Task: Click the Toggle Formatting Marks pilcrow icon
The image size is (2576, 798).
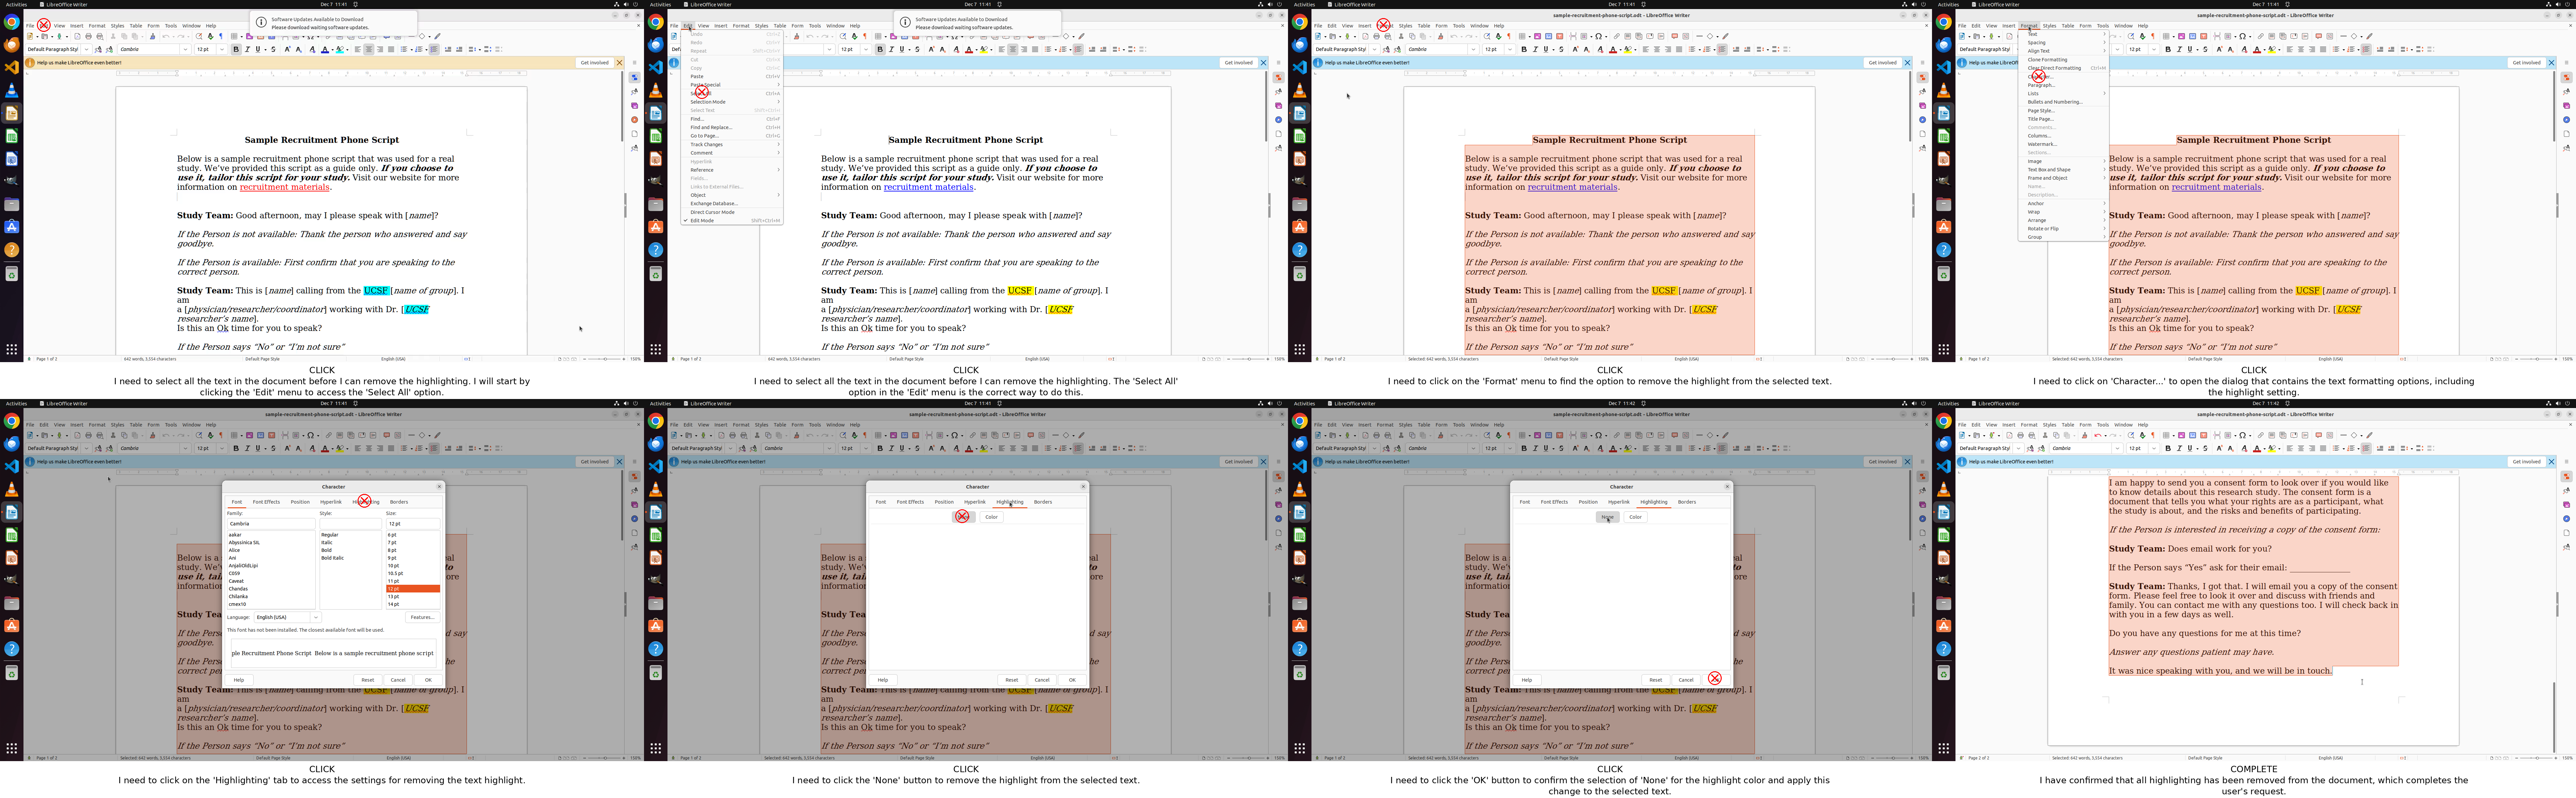Action: [x=221, y=36]
